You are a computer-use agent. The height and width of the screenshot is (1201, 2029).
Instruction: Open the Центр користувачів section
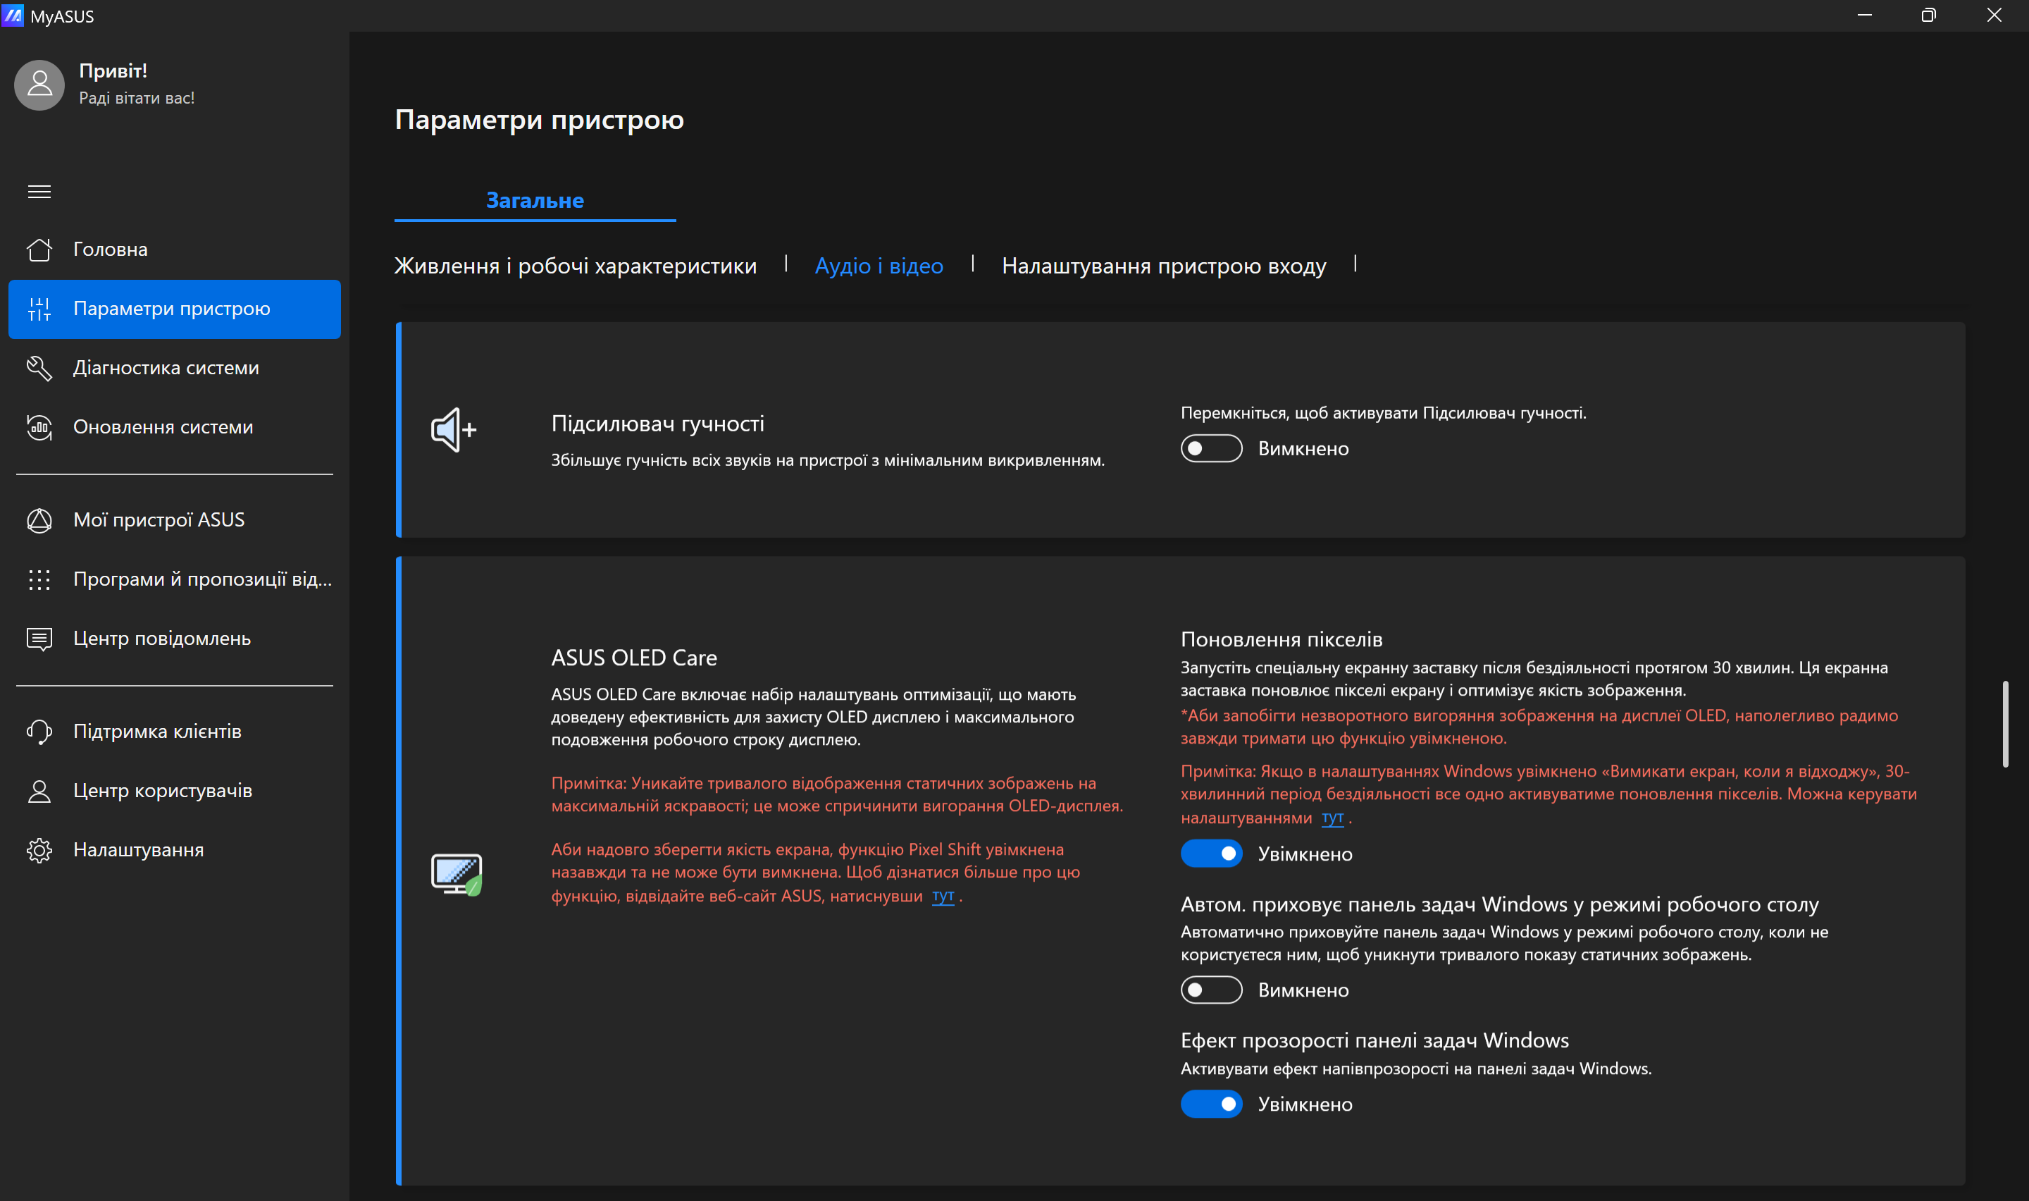point(162,790)
